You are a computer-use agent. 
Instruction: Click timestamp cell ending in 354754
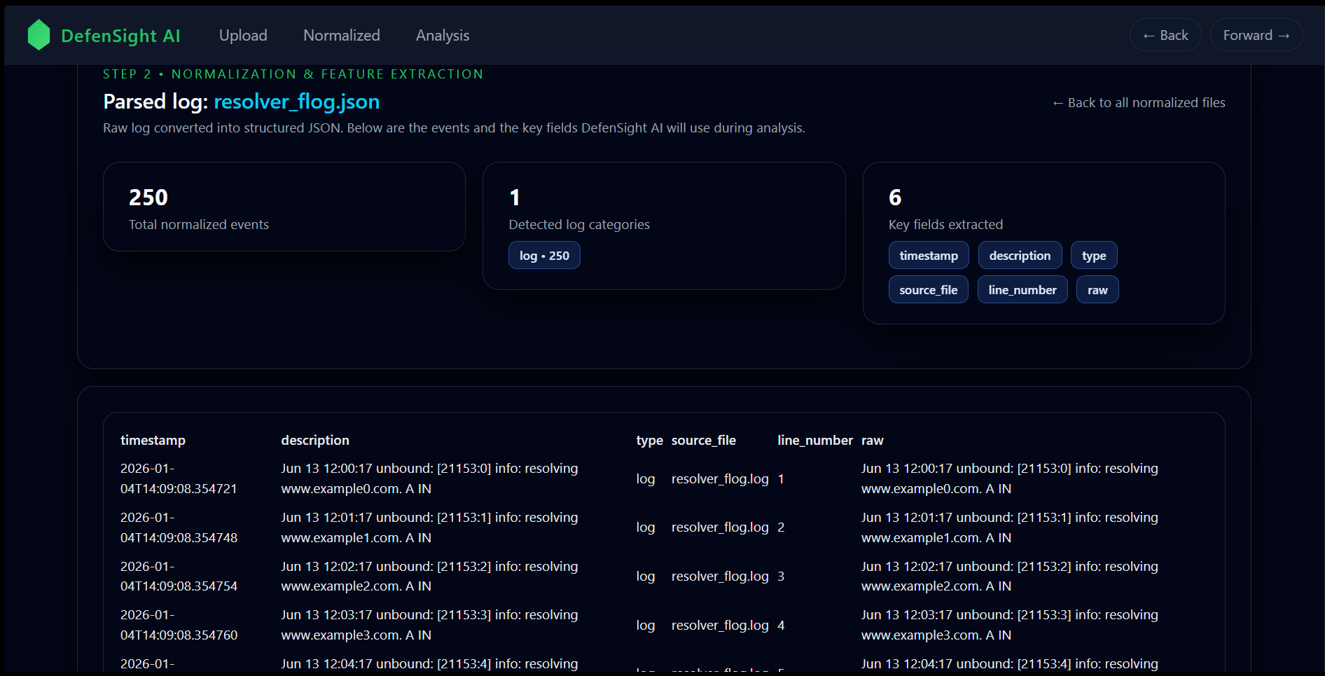tap(179, 576)
